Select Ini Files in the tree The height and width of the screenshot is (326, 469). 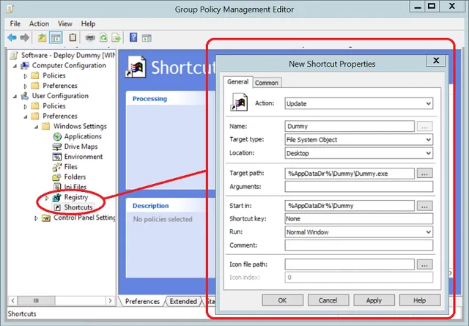point(75,188)
